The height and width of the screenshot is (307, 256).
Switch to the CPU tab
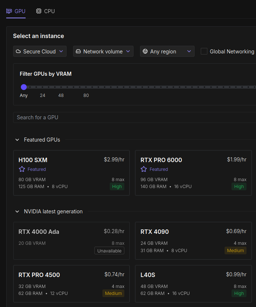coord(45,11)
